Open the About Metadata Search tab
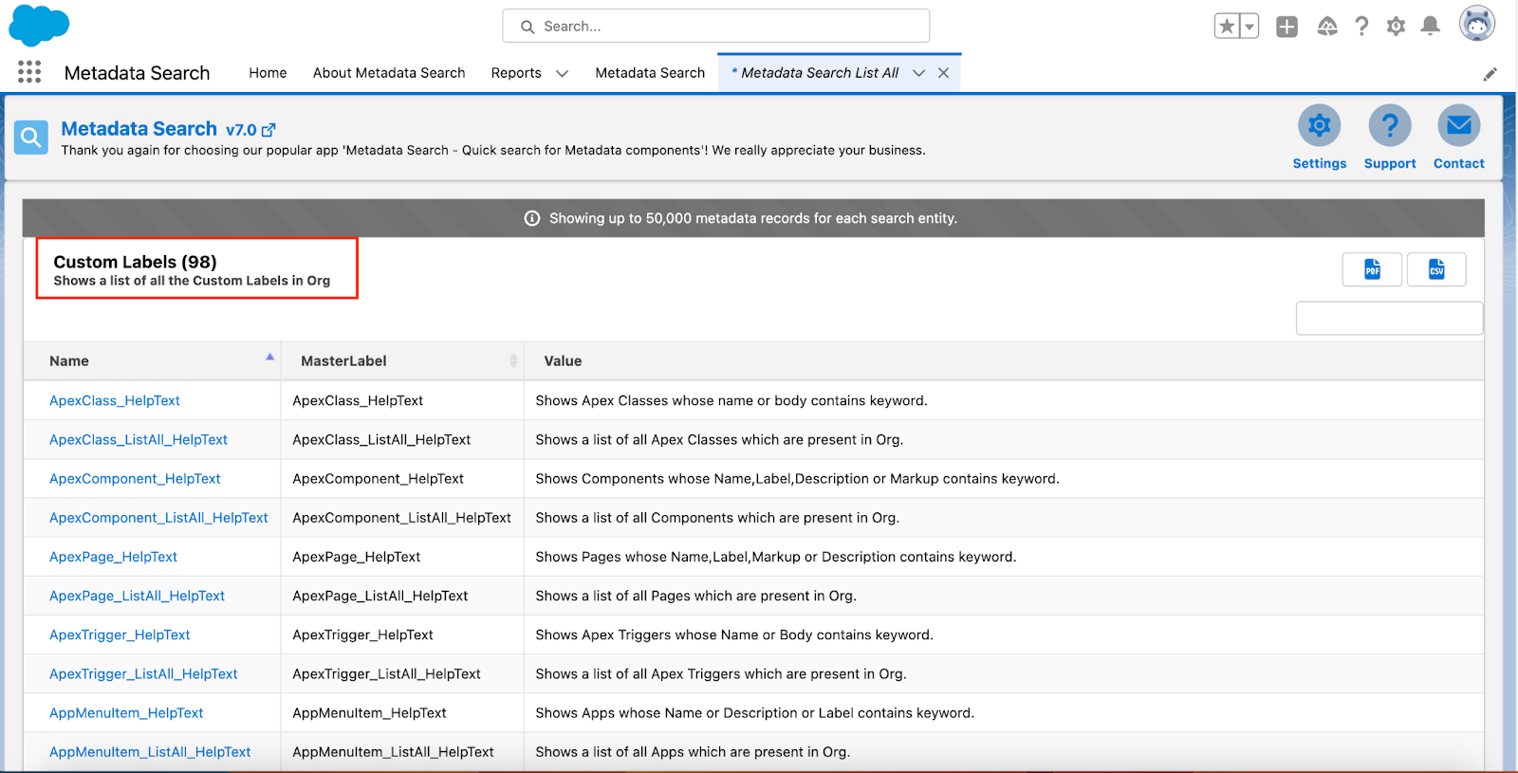1518x773 pixels. [389, 73]
